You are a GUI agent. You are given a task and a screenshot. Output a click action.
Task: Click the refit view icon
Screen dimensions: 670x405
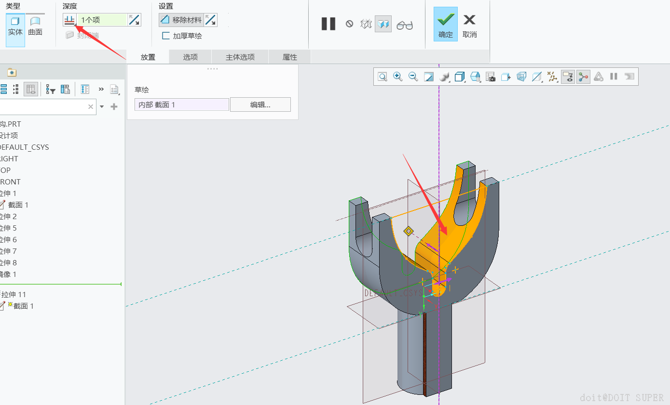383,77
